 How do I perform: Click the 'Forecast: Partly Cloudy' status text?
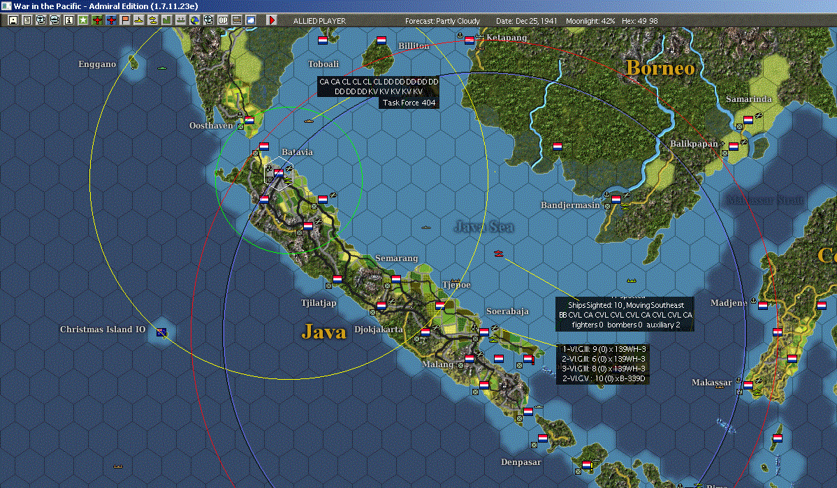[442, 21]
